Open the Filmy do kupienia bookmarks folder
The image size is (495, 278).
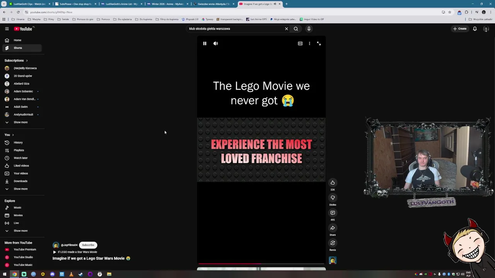[x=167, y=19]
